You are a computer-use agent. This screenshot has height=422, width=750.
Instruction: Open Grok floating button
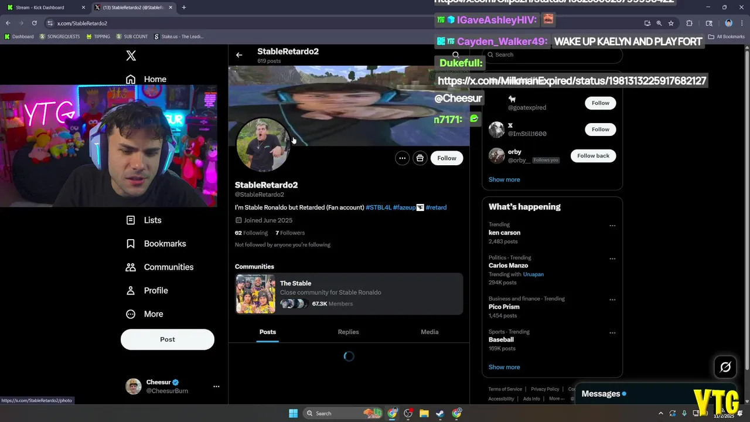(x=725, y=367)
